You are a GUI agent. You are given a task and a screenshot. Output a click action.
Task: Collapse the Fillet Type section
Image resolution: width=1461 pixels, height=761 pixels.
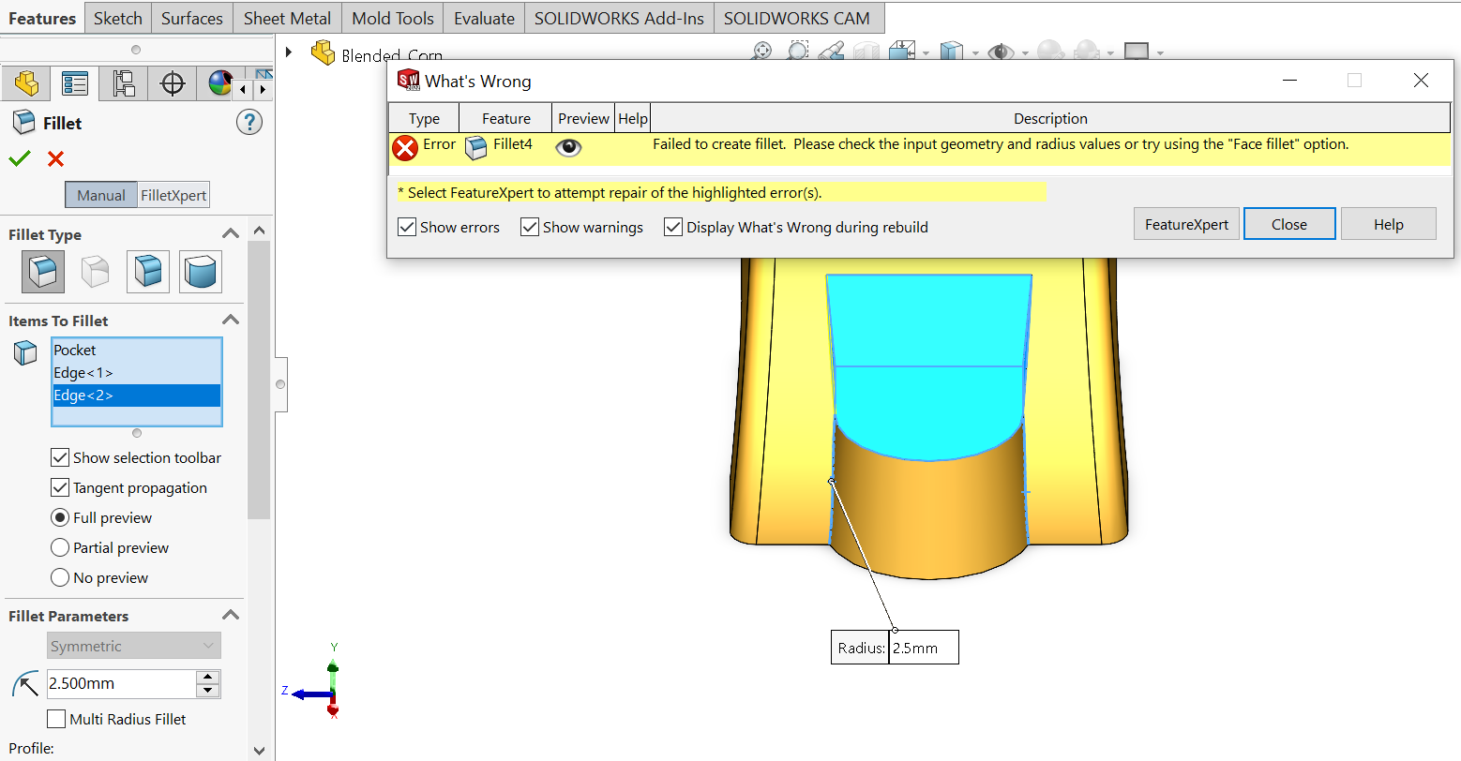pyautogui.click(x=231, y=233)
